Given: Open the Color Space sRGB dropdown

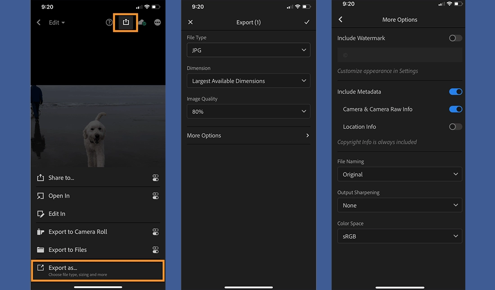Looking at the screenshot, I should 400,236.
